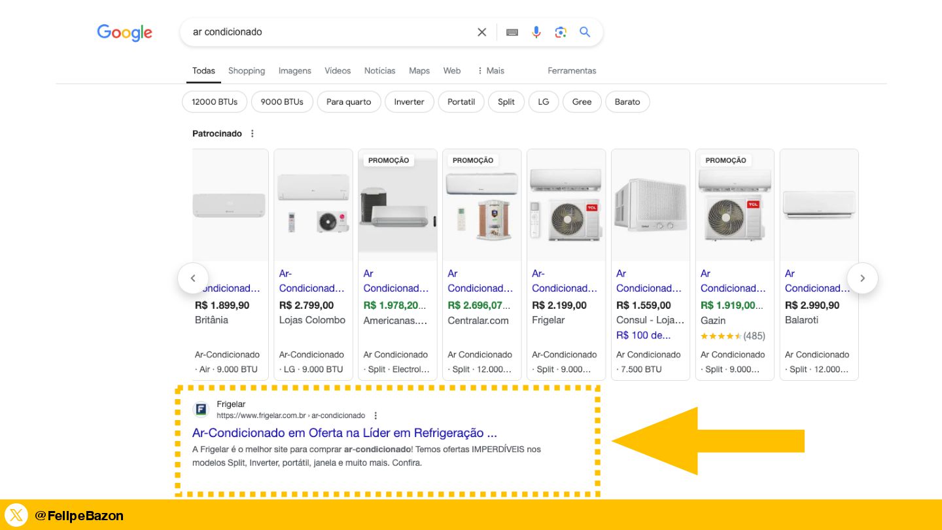Open three-dot menu beside Frigelar URL

(x=375, y=415)
